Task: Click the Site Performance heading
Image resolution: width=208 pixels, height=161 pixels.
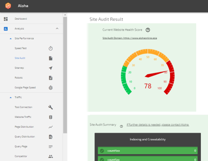Action: (24, 38)
